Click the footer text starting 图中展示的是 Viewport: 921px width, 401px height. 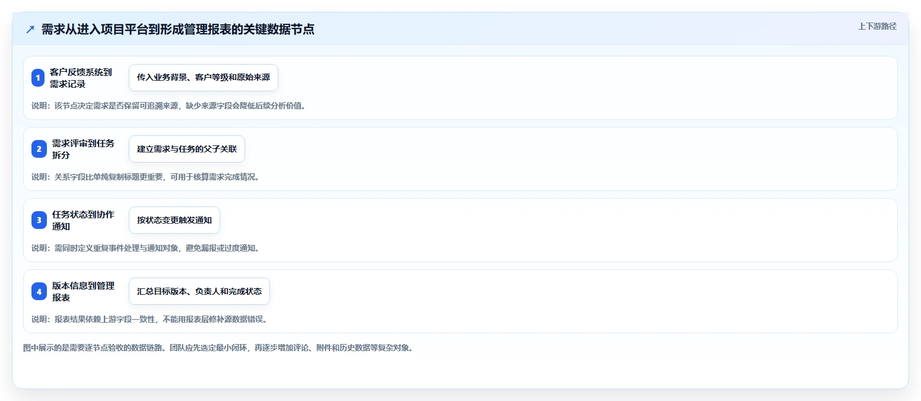pyautogui.click(x=218, y=348)
